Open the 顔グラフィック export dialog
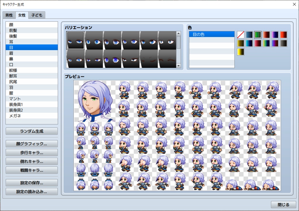 pos(31,143)
